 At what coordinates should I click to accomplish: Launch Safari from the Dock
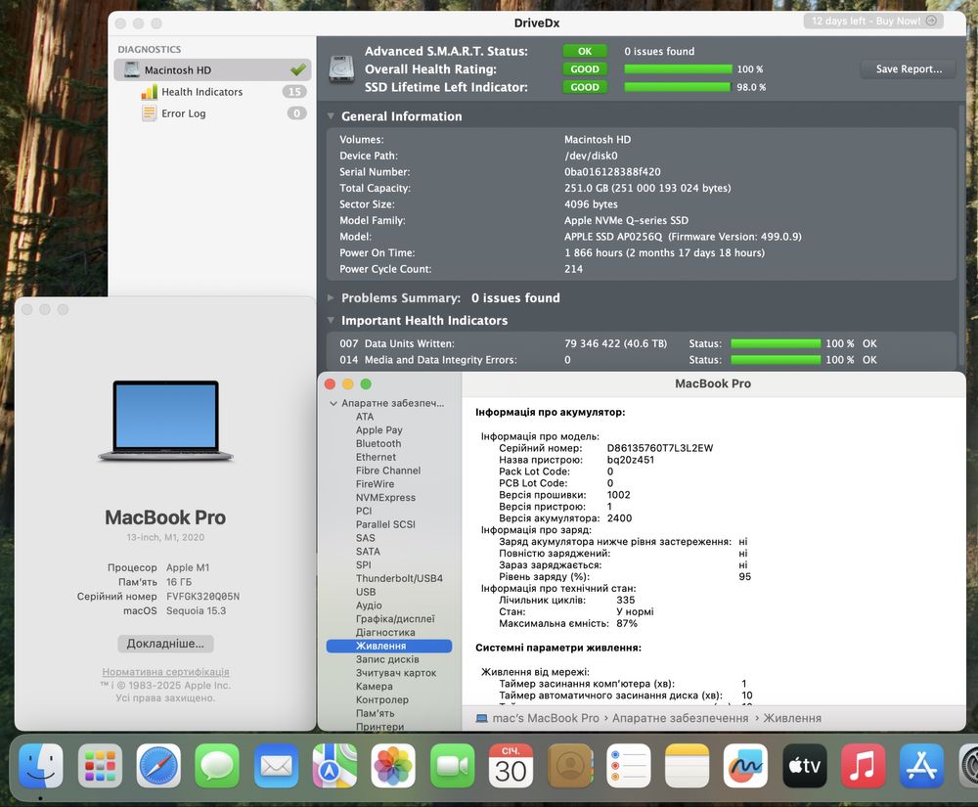(158, 765)
